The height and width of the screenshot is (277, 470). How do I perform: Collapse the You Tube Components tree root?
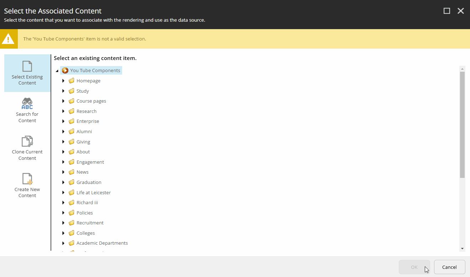point(57,70)
